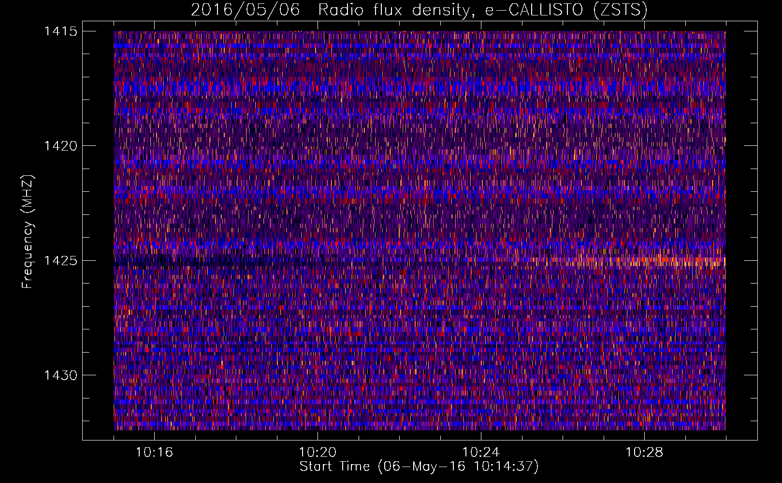
Task: Click the 1425 frequency tick label
Action: [60, 261]
